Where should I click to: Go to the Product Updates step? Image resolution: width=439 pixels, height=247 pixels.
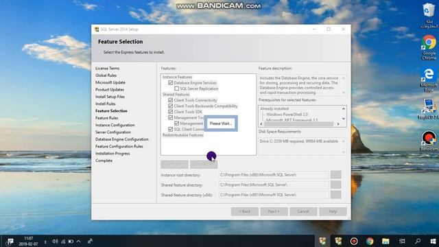pyautogui.click(x=110, y=90)
